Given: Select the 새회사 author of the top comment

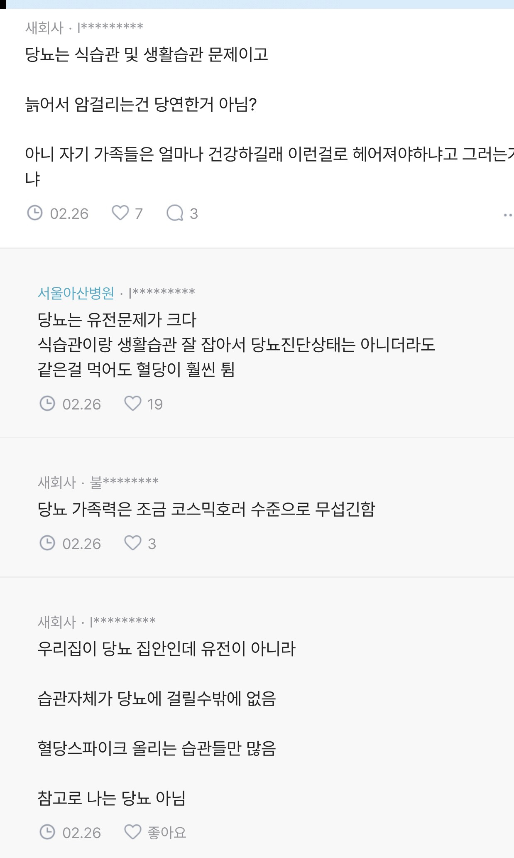Looking at the screenshot, I should 44,28.
